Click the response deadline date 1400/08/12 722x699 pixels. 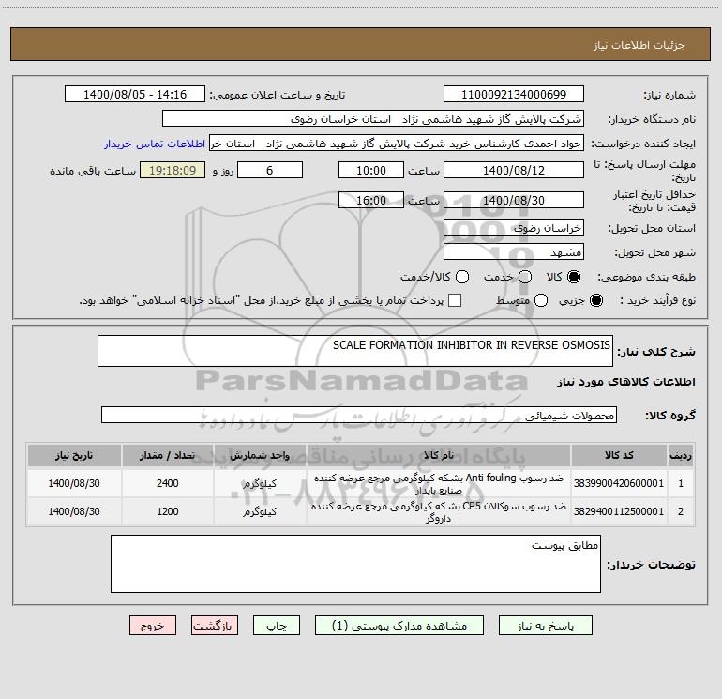pos(514,170)
